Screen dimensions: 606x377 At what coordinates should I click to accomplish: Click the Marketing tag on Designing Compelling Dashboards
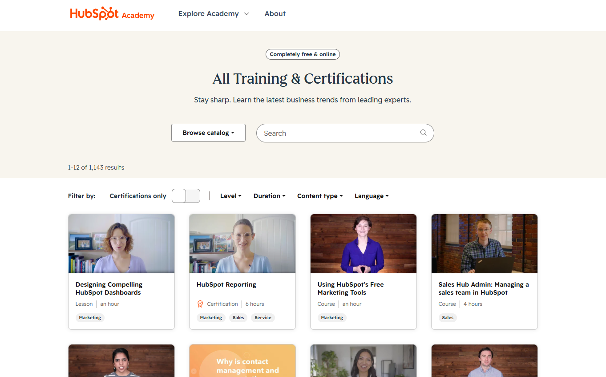(x=90, y=318)
